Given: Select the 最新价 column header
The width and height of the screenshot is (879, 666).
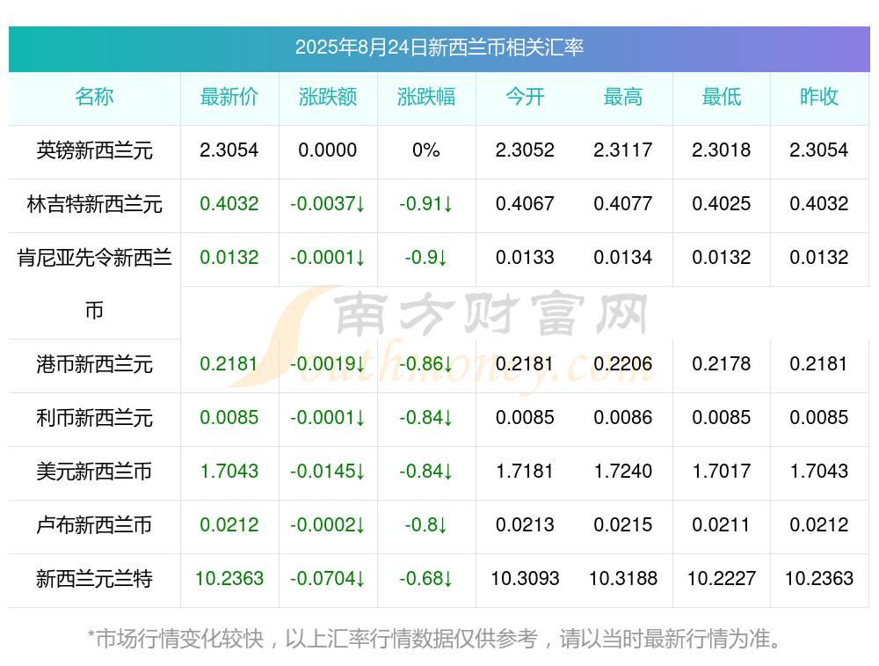Looking at the screenshot, I should tap(229, 97).
